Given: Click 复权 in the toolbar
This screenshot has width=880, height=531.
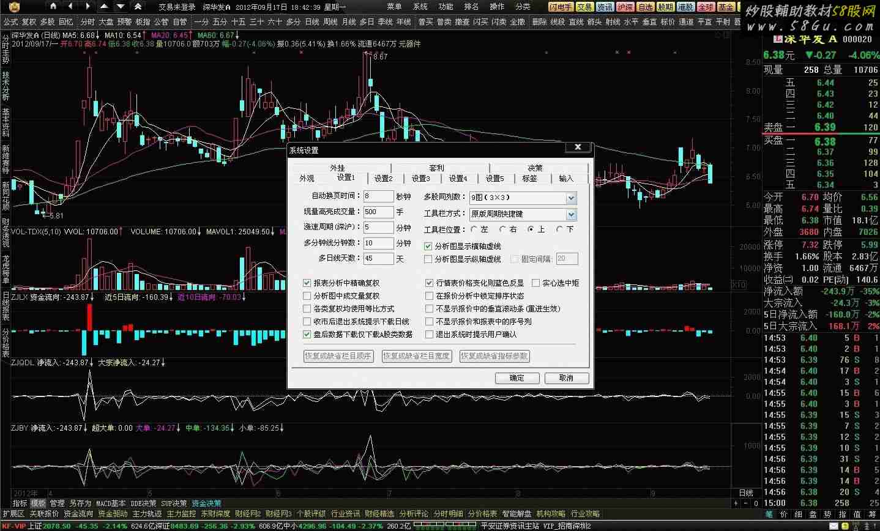Looking at the screenshot, I should point(29,21).
